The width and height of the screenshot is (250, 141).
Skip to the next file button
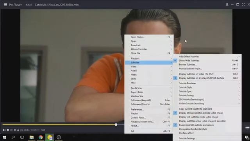click(x=15, y=130)
